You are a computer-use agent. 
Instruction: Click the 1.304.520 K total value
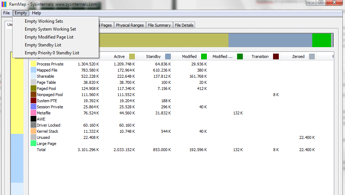tap(88, 64)
